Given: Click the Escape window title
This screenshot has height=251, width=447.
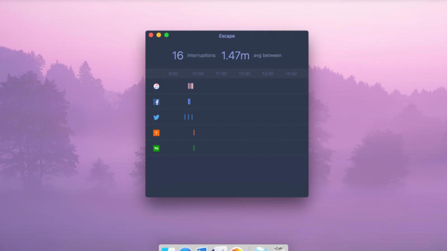Looking at the screenshot, I should [x=227, y=36].
